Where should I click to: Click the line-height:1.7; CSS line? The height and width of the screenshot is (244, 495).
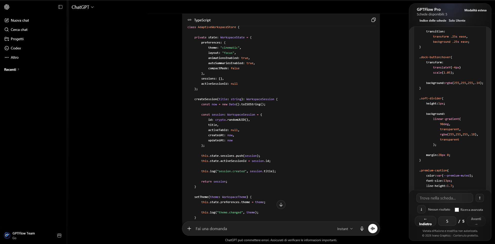click(x=440, y=186)
